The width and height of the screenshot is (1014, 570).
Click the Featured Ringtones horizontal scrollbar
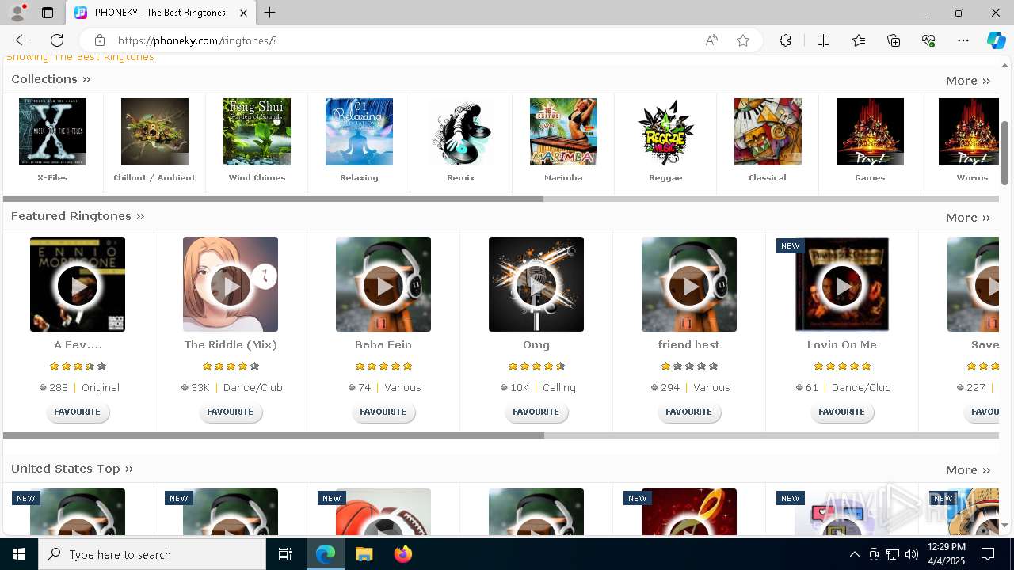point(273,435)
